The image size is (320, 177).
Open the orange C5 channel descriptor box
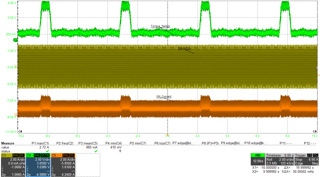(x=63, y=165)
